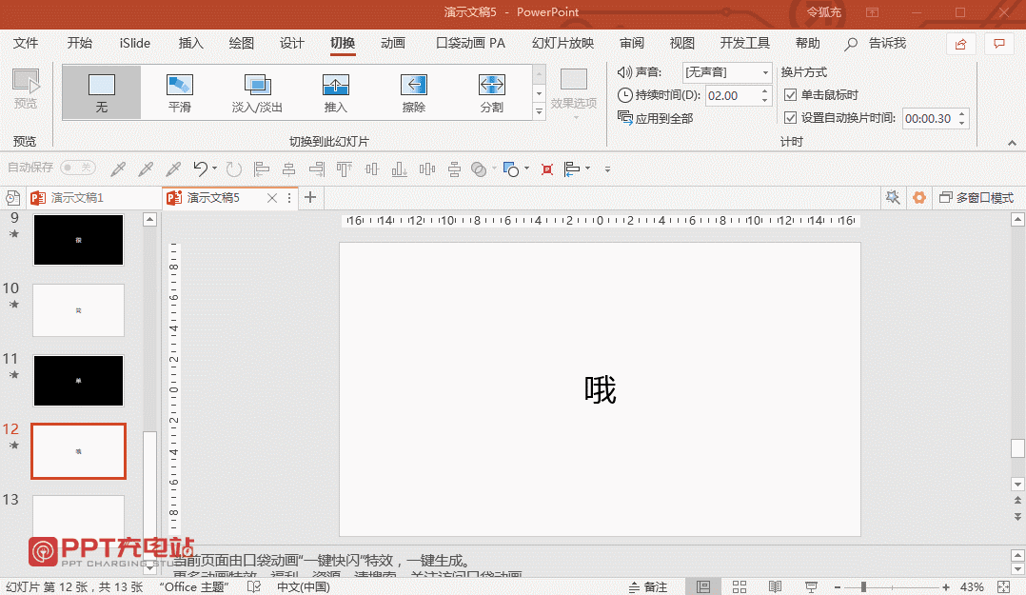Viewport: 1026px width, 595px height.
Task: Open the 效果选项 effect options dropdown
Action: click(574, 95)
